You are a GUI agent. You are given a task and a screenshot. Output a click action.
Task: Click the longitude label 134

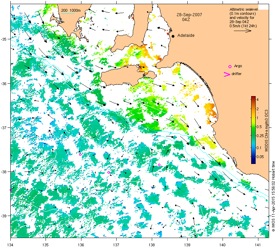click(x=11, y=245)
